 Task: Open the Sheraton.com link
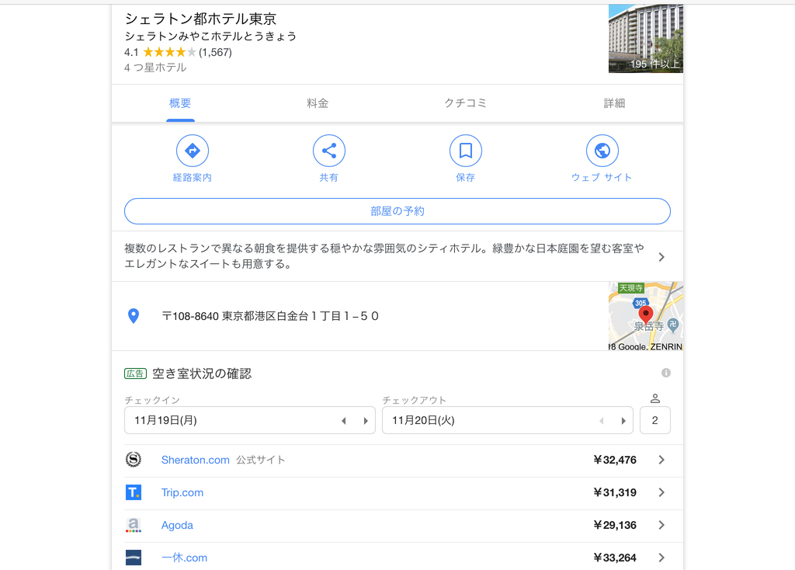pos(195,460)
